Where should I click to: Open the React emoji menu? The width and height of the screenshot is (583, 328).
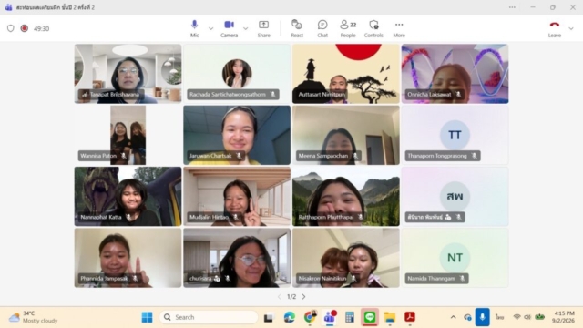(x=297, y=28)
